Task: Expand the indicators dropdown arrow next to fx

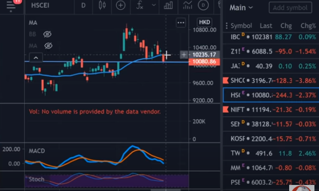Action: tap(154, 5)
